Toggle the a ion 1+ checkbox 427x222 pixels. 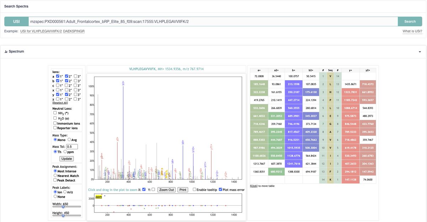[58, 76]
